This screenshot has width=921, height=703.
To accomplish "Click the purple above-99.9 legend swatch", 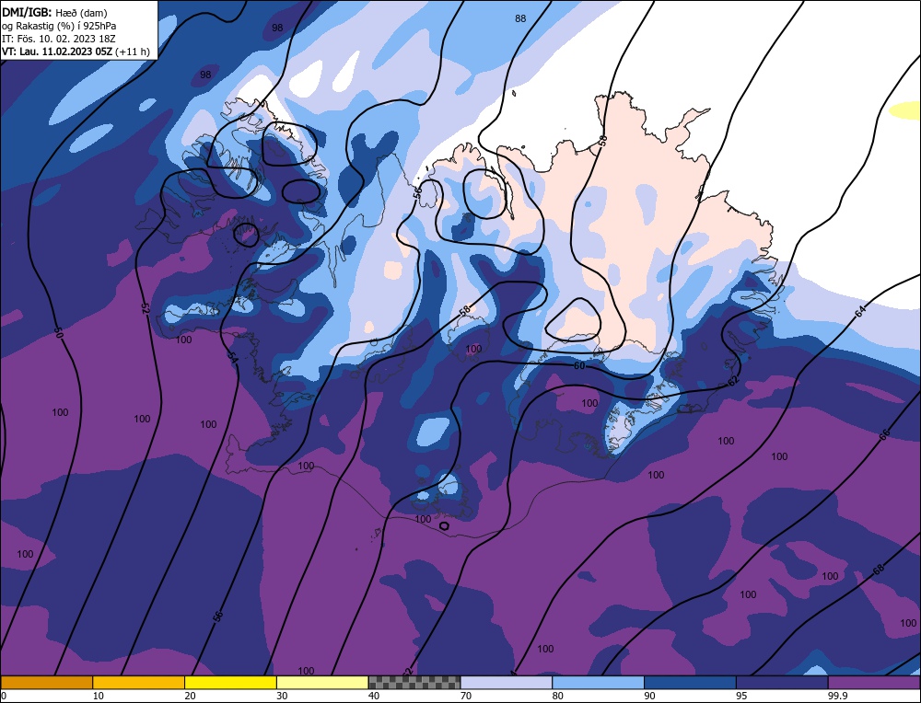I will [x=875, y=683].
